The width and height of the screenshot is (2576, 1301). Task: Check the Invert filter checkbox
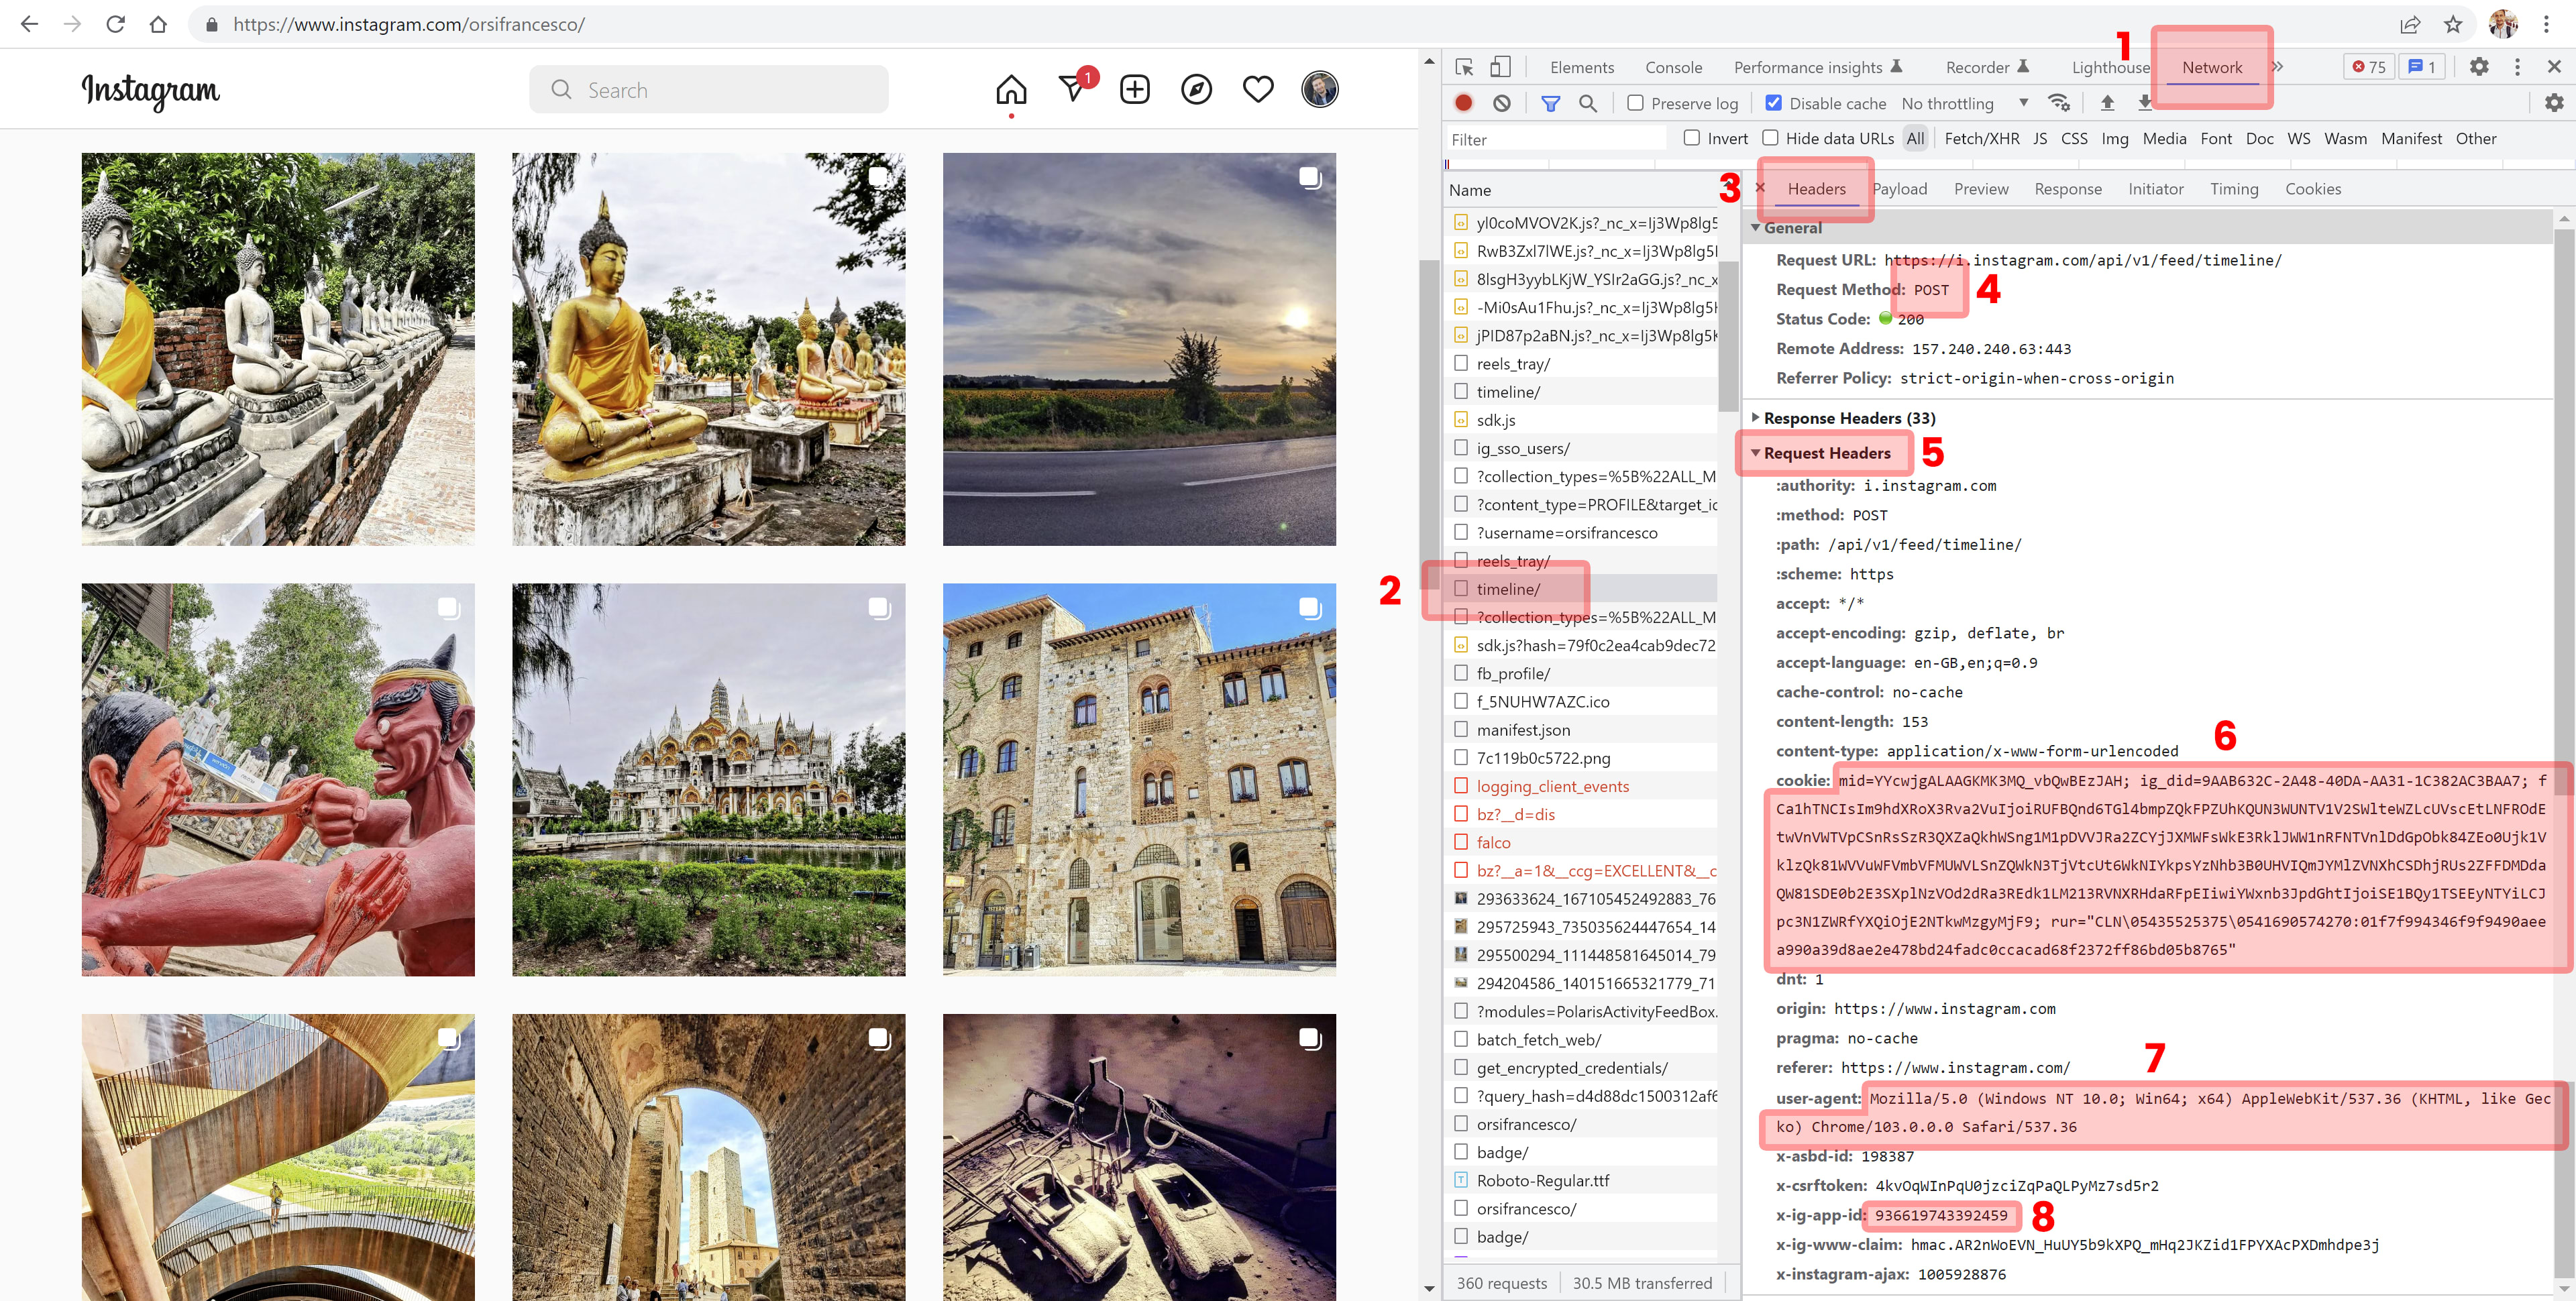click(x=1691, y=138)
